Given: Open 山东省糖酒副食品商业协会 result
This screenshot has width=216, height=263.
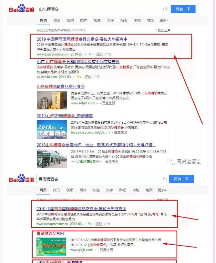Looking at the screenshot, I should point(61,86).
